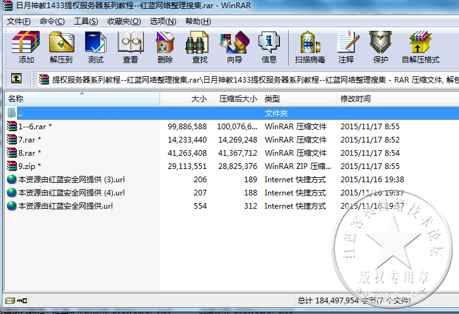Open the Tools (工具) menu

coord(86,21)
